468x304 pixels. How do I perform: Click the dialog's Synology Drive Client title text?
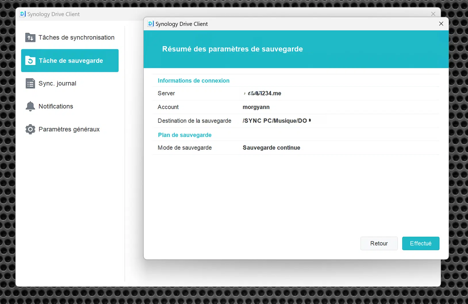click(x=181, y=24)
